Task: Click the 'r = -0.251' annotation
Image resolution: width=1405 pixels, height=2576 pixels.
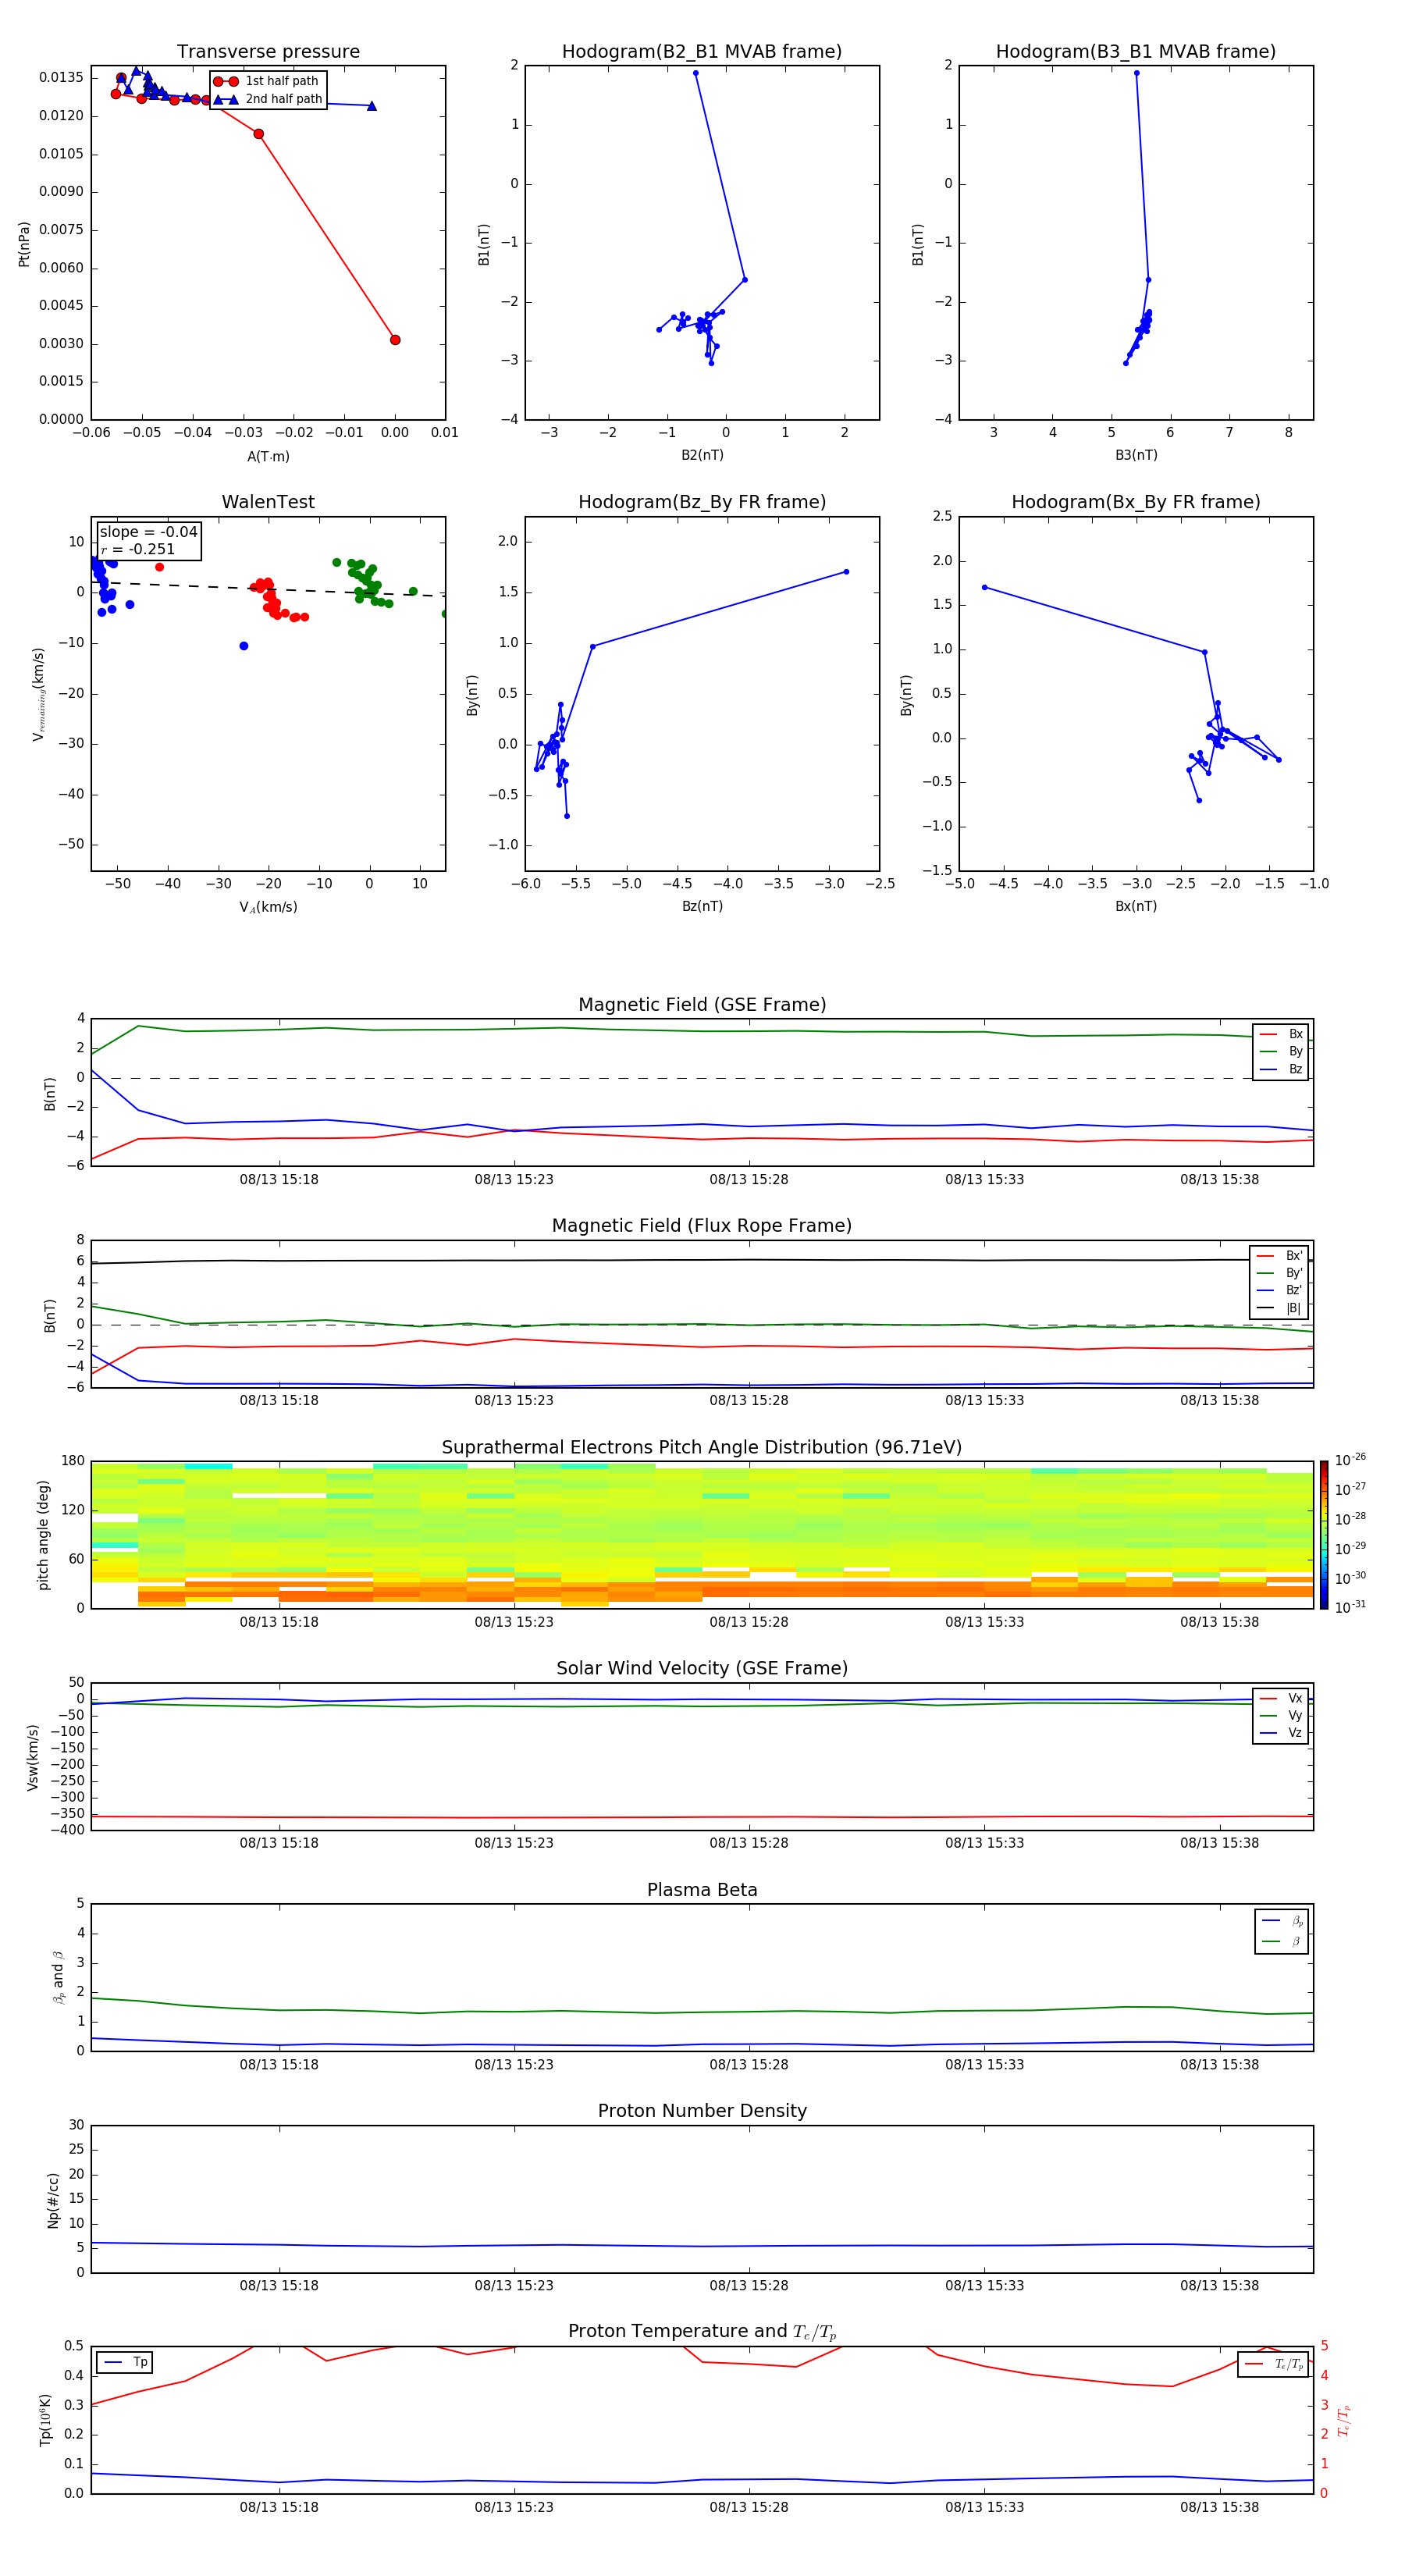Action: (x=138, y=549)
